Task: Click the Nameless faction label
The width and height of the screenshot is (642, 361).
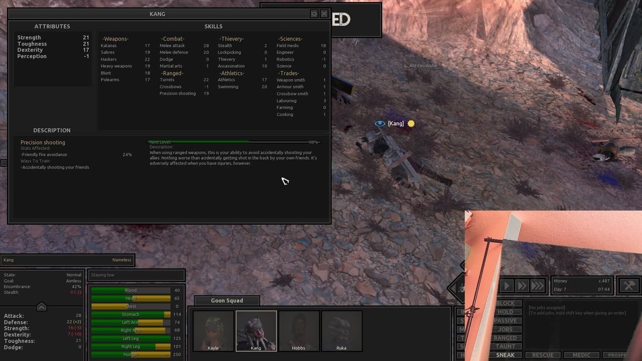Action: pos(122,260)
